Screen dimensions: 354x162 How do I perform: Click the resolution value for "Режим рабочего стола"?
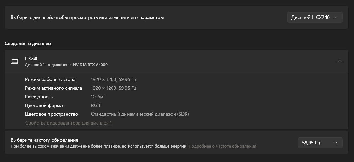[114, 79]
